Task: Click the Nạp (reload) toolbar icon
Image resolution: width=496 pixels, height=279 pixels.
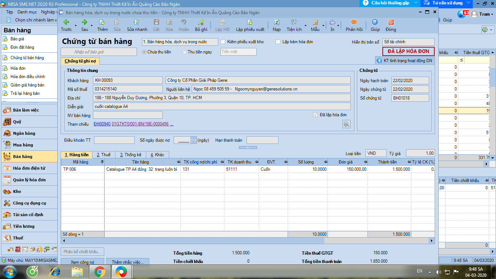Action: point(277,23)
